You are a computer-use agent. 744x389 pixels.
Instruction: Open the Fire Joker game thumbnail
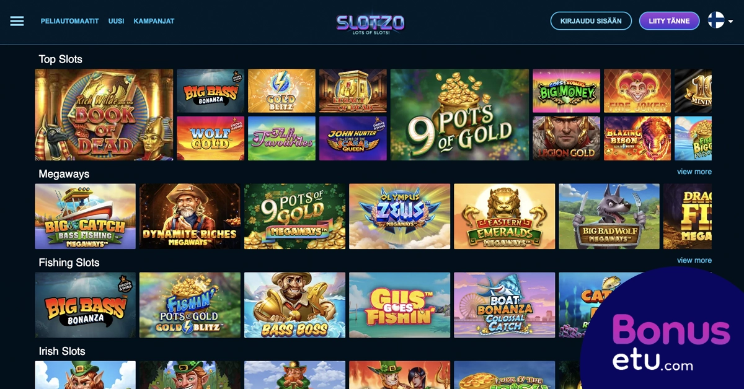click(x=637, y=90)
